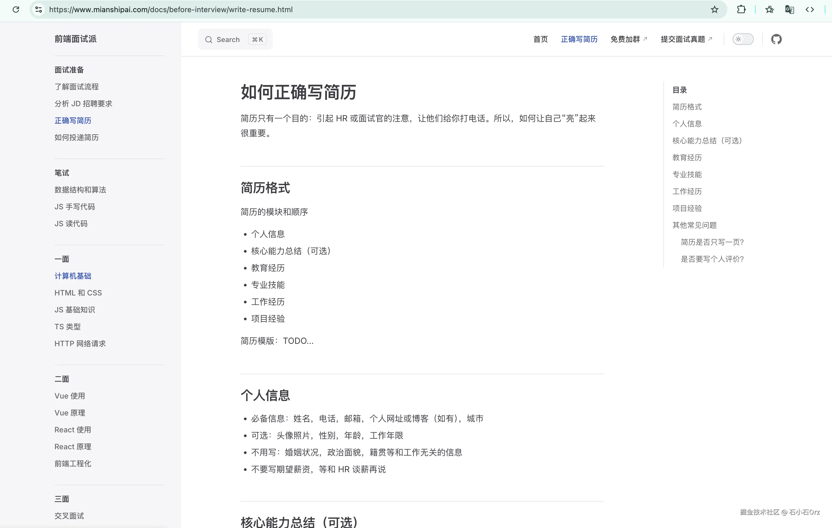
Task: Open the GitHub repository icon
Action: click(x=776, y=39)
